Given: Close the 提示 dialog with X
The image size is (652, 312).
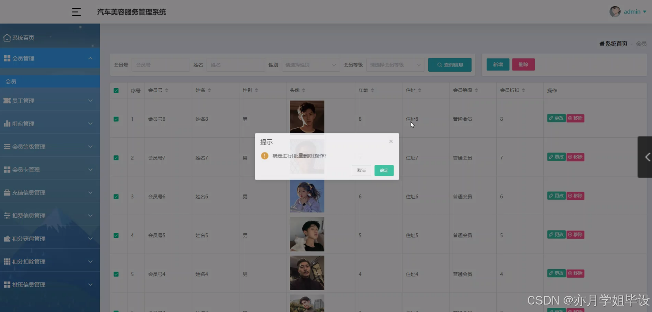Looking at the screenshot, I should coord(391,141).
